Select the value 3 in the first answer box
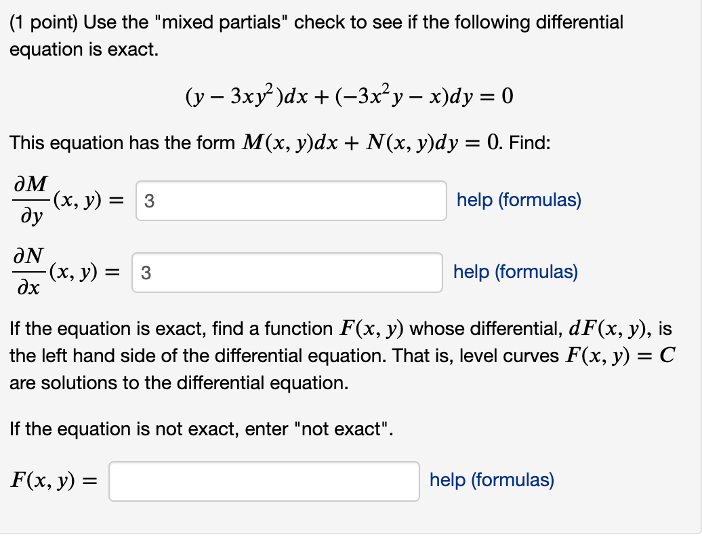The width and height of the screenshot is (702, 537). point(146,199)
